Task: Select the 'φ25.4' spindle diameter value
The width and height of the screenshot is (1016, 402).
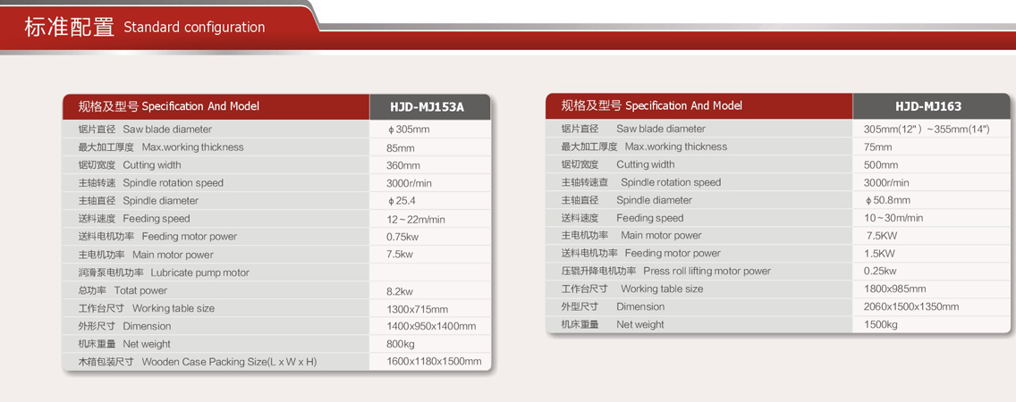Action: 401,201
